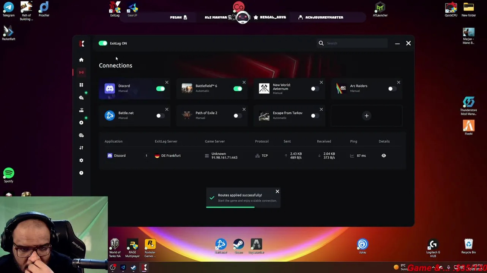Click the search magnifier icon

click(321, 43)
